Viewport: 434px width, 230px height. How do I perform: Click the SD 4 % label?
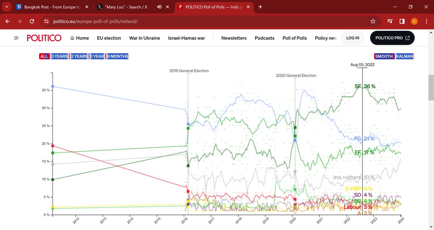click(x=363, y=195)
